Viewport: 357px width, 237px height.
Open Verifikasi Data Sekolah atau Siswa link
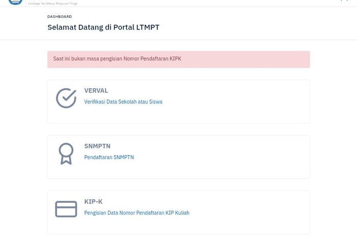[x=123, y=101]
